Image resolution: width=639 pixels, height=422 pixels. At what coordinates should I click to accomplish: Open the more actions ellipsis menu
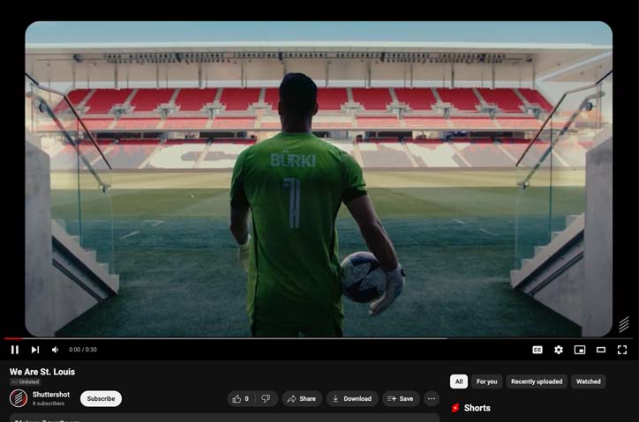coord(432,399)
